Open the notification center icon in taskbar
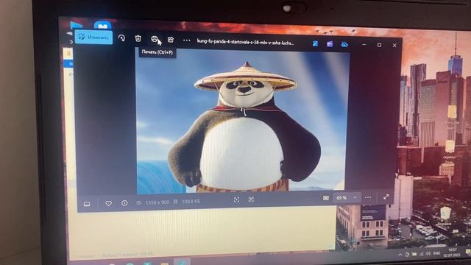This screenshot has height=265, width=471. 468,252
